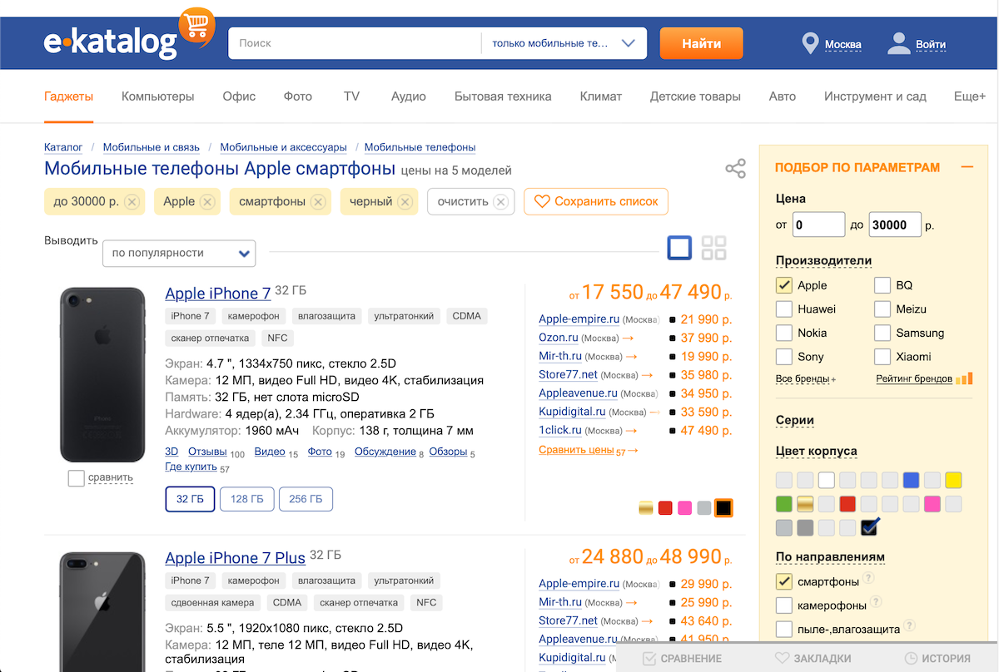Click the arrow icon next to 1click.ru
The height and width of the screenshot is (672, 999).
[x=632, y=431]
